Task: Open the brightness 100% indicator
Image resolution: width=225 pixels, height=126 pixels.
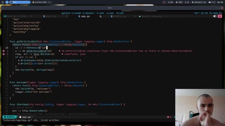Action: (179, 2)
